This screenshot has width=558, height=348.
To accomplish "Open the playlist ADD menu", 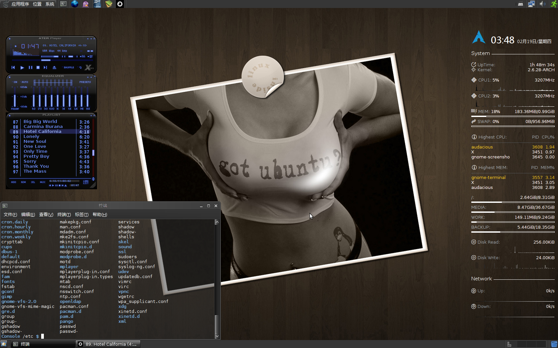I will click(14, 182).
